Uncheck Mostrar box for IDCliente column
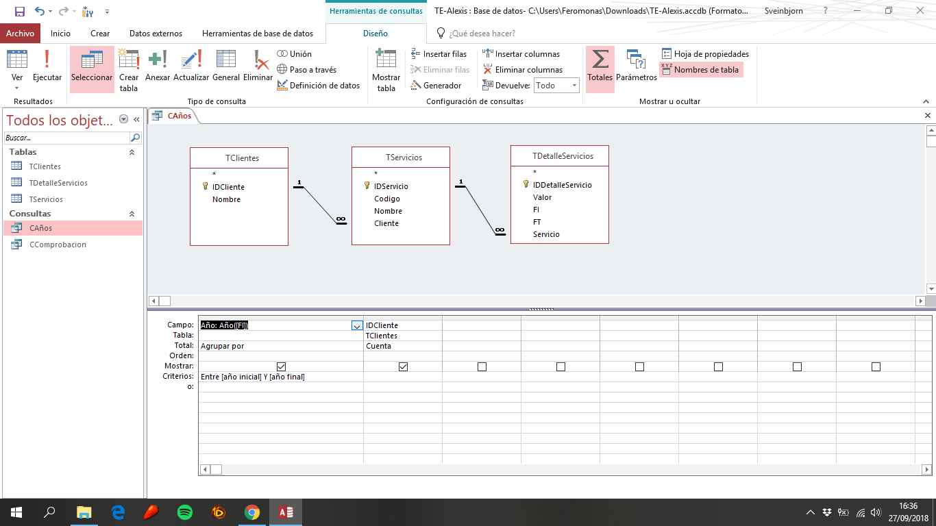936x526 pixels. pyautogui.click(x=403, y=366)
